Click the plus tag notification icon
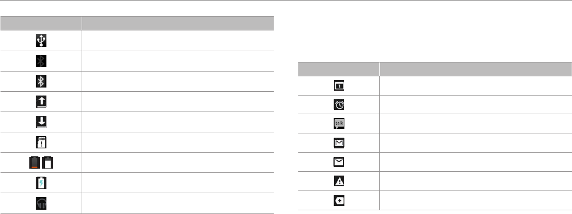Screen dimensions: 572x214 (339, 200)
